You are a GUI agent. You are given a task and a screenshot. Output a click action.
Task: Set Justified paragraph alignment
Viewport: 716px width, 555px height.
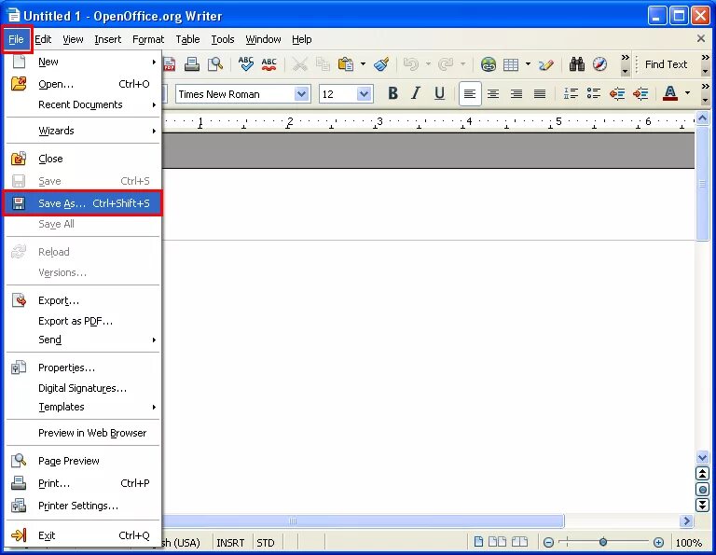click(540, 94)
